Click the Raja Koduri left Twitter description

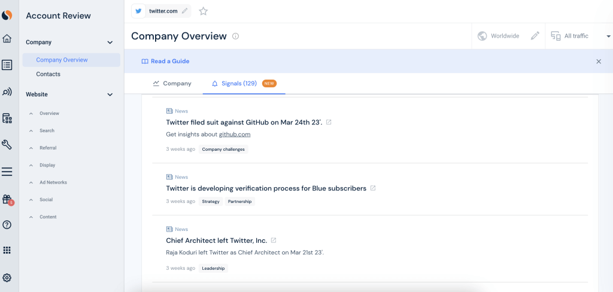tap(245, 253)
